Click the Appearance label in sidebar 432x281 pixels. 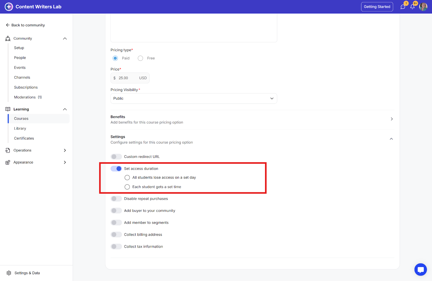(23, 162)
